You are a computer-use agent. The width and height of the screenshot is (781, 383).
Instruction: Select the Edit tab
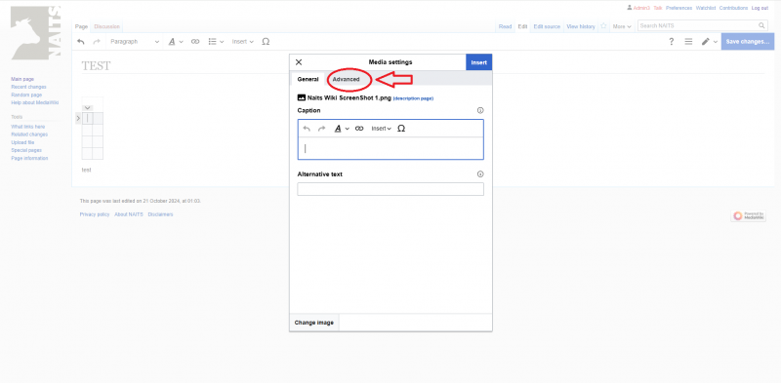(522, 26)
